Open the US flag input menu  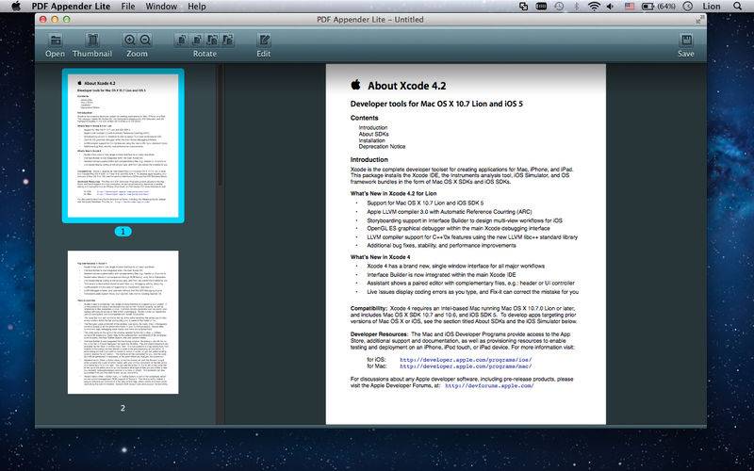630,7
